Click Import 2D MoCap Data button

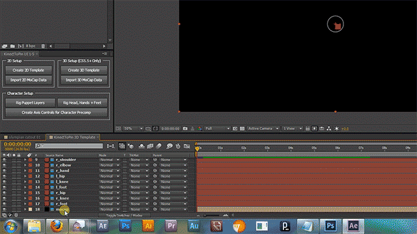29,80
